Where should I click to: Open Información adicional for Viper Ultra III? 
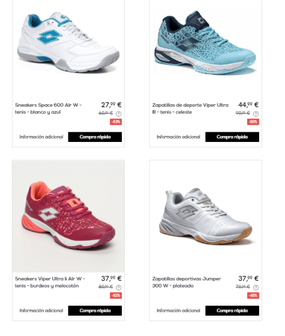coord(178,137)
